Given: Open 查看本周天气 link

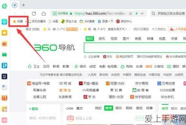Looking at the screenshot, I should 117,29.
